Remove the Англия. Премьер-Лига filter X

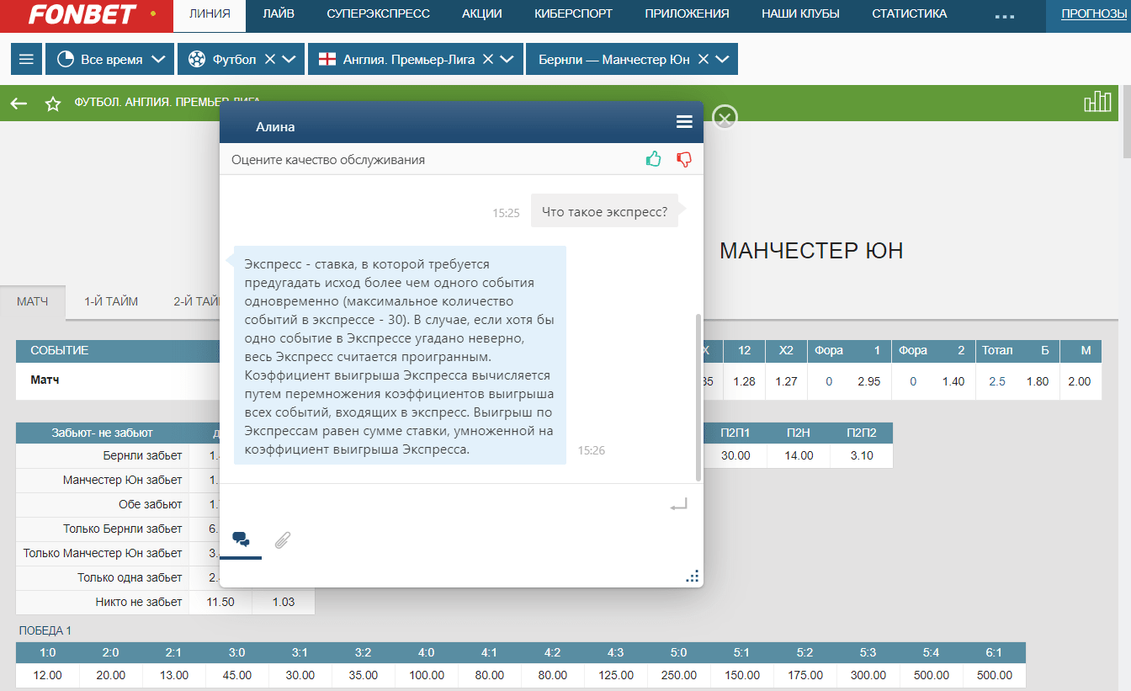pyautogui.click(x=488, y=60)
